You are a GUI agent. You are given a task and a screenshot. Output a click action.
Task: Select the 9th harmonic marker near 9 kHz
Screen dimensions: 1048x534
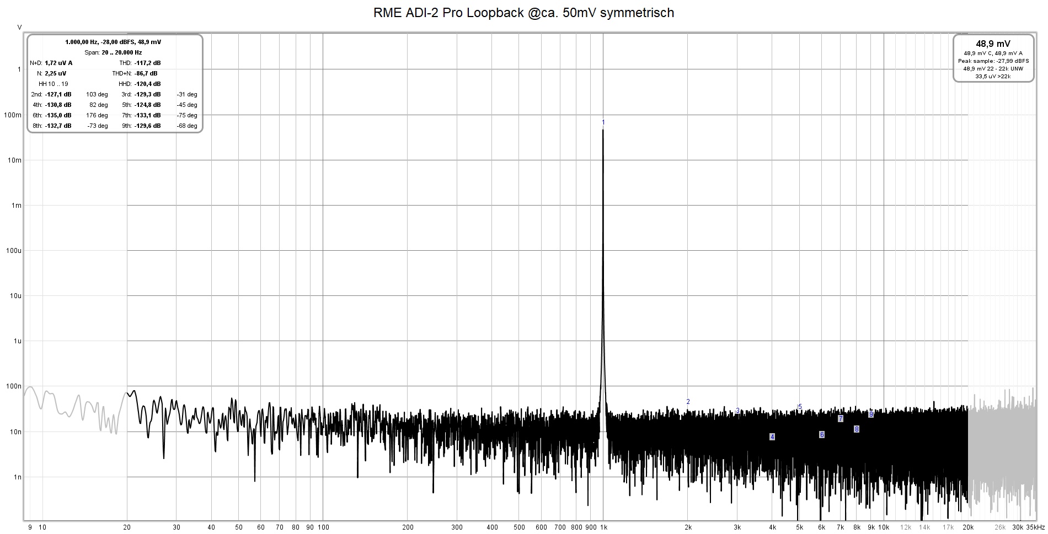pyautogui.click(x=871, y=415)
